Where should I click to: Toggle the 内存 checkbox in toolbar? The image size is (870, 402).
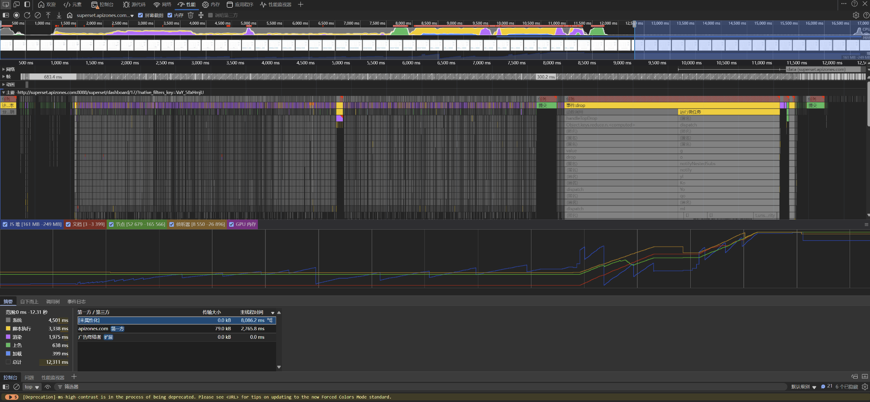(170, 15)
